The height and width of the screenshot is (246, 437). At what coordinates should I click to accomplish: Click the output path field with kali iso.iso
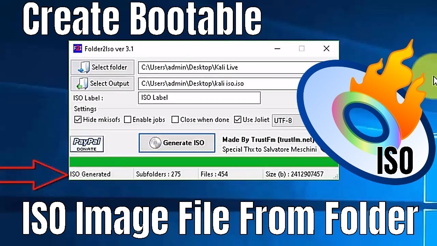point(220,83)
